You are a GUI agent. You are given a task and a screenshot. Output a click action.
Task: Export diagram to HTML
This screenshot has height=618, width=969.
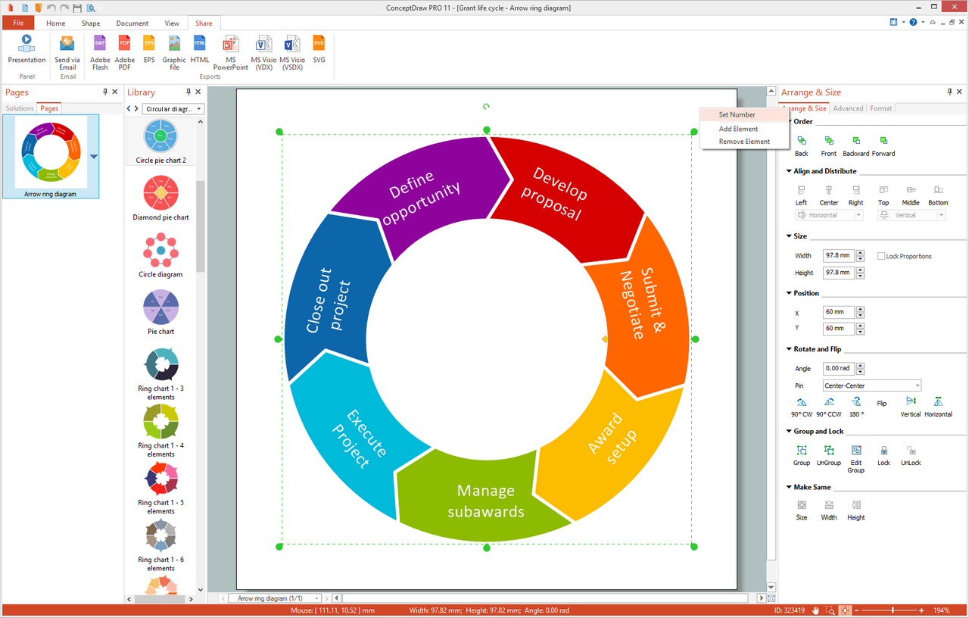[x=200, y=50]
